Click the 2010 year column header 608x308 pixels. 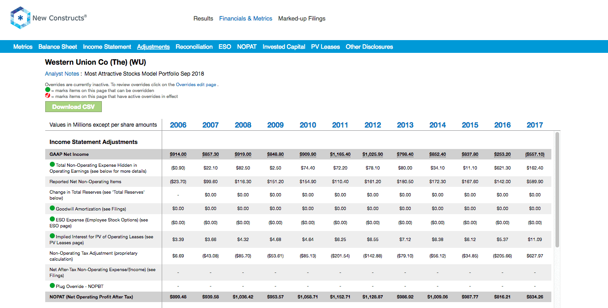[x=308, y=125]
